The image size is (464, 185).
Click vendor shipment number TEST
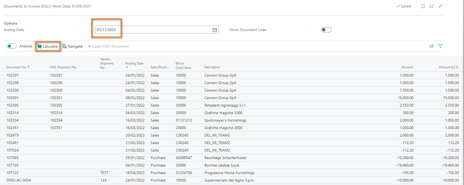[104, 173]
